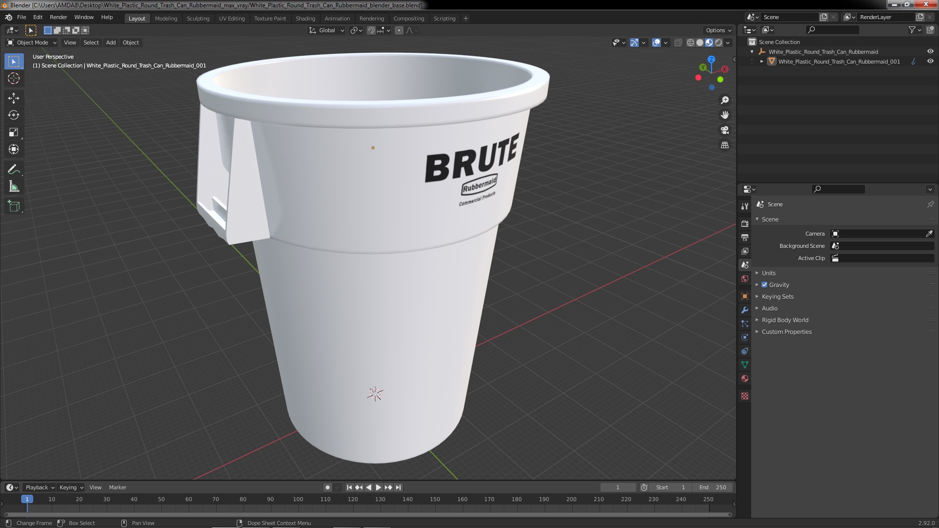Open the File menu
Image resolution: width=939 pixels, height=528 pixels.
coord(22,17)
